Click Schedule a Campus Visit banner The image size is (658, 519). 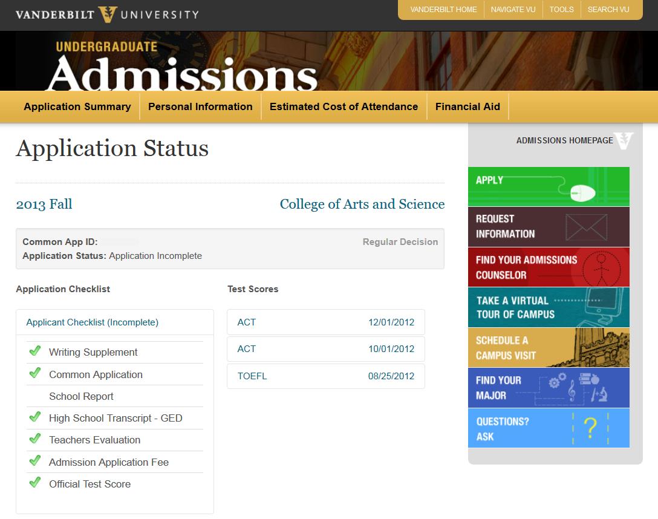click(549, 348)
